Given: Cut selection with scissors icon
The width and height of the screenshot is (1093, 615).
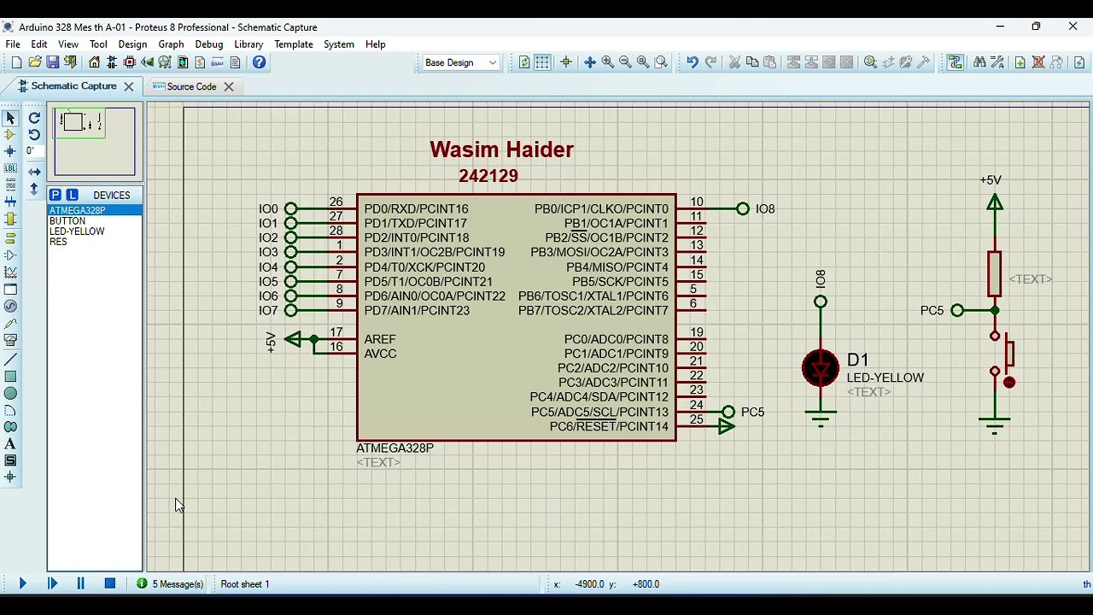Looking at the screenshot, I should [x=734, y=62].
